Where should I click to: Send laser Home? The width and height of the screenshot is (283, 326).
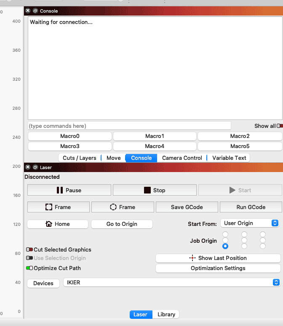tap(58, 224)
